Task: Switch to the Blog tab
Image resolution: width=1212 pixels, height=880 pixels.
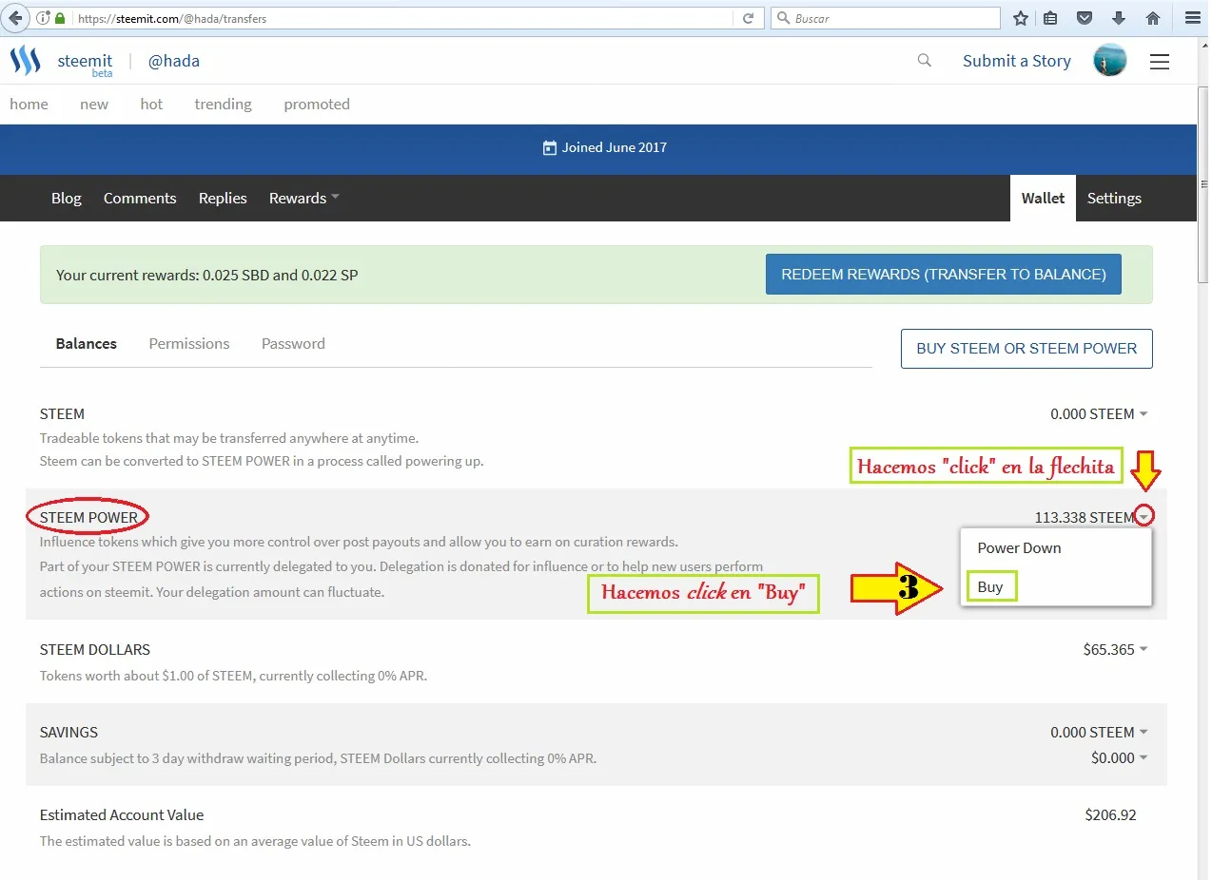Action: pos(67,198)
